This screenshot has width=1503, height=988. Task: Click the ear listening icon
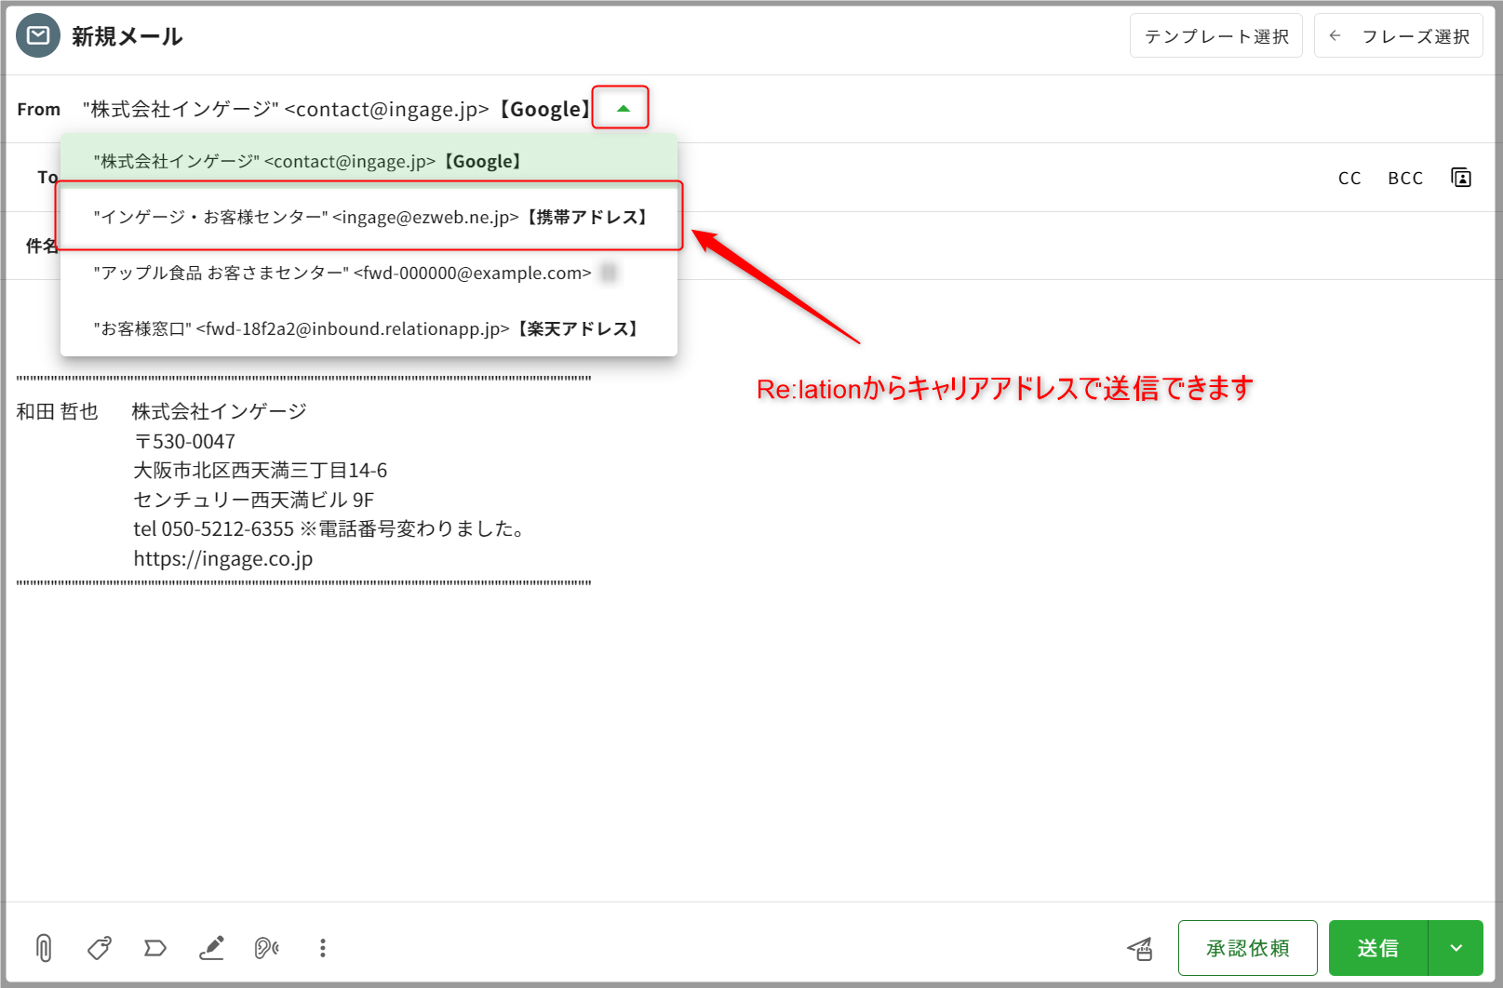click(x=267, y=948)
